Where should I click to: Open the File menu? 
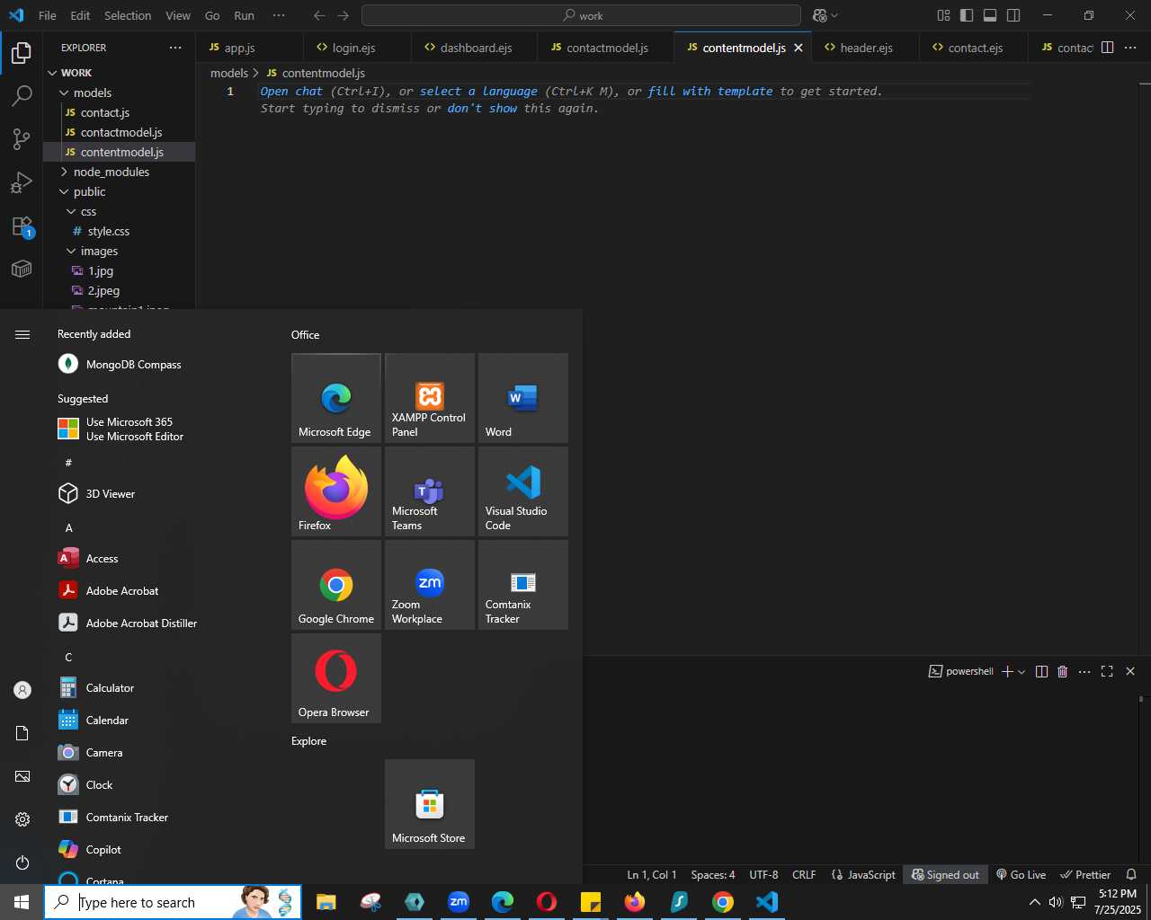coord(48,15)
